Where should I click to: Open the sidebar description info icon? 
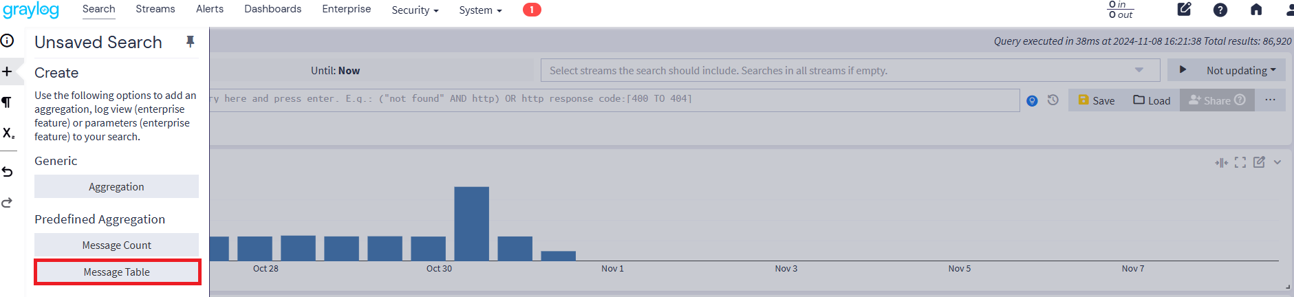pyautogui.click(x=8, y=41)
